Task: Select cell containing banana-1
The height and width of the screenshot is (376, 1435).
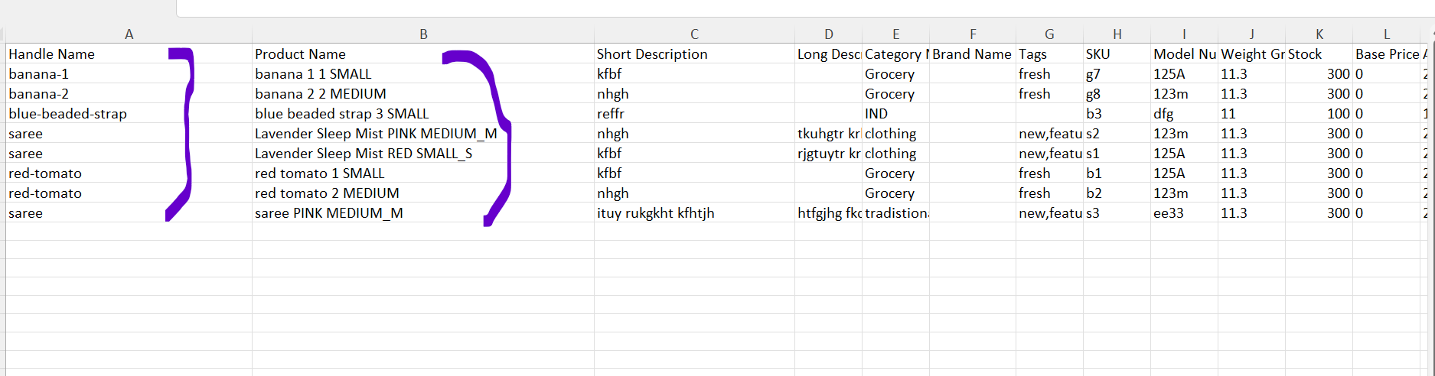Action: 129,74
